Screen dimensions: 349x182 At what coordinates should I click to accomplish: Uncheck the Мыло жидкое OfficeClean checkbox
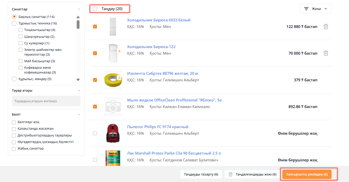95,107
